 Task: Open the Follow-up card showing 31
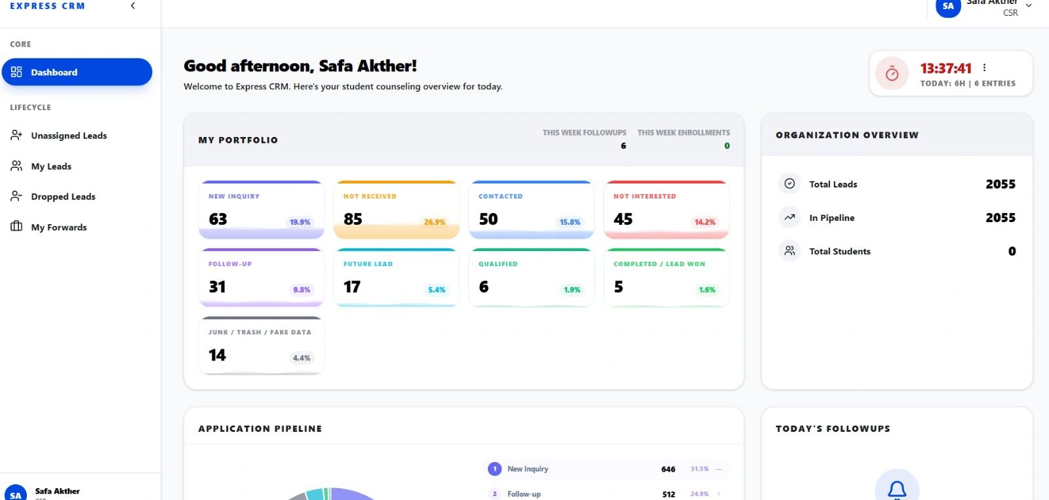tap(261, 277)
